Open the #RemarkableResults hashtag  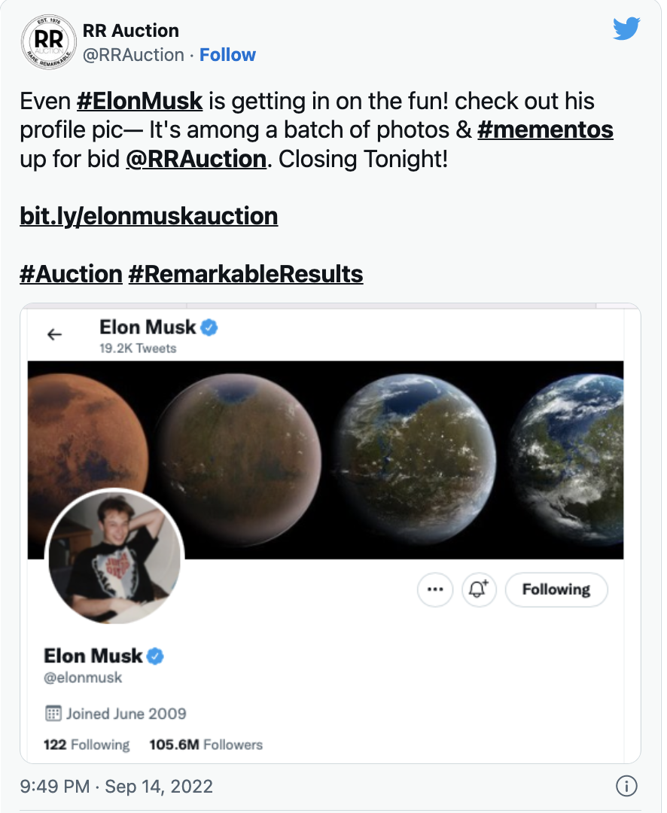(x=245, y=274)
